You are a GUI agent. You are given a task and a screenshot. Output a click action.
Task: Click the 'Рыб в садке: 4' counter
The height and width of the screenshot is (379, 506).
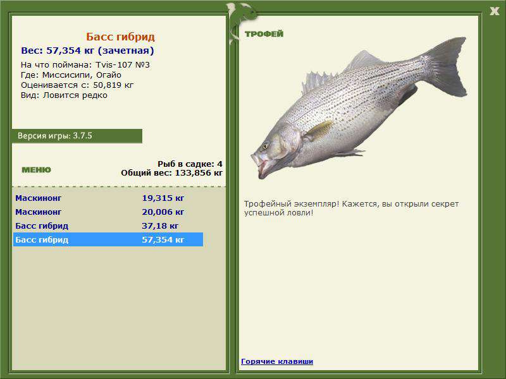point(190,164)
